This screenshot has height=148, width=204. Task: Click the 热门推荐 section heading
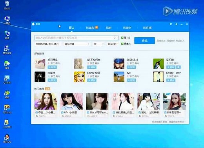point(39,89)
